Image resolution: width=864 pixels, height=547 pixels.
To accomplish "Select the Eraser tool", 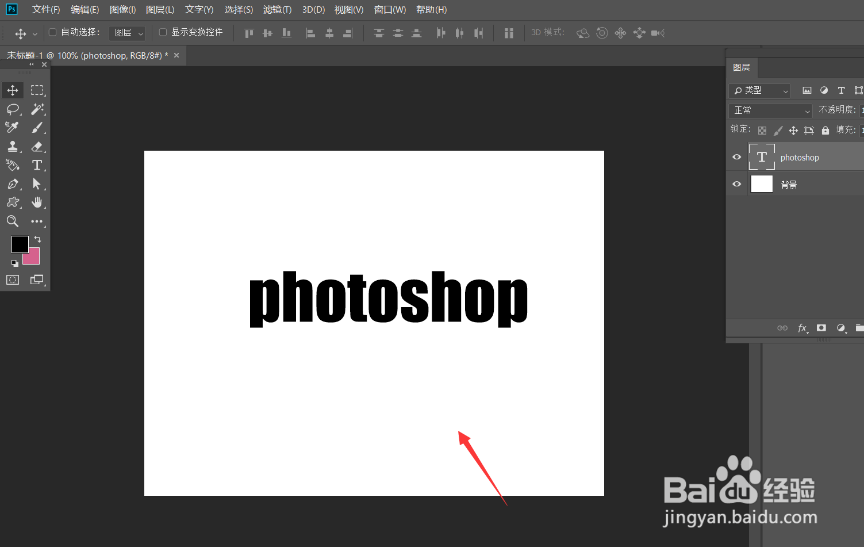I will pyautogui.click(x=37, y=146).
